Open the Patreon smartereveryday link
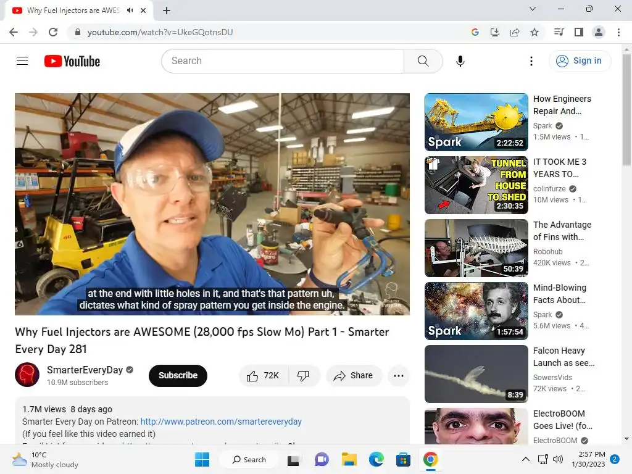 point(221,422)
